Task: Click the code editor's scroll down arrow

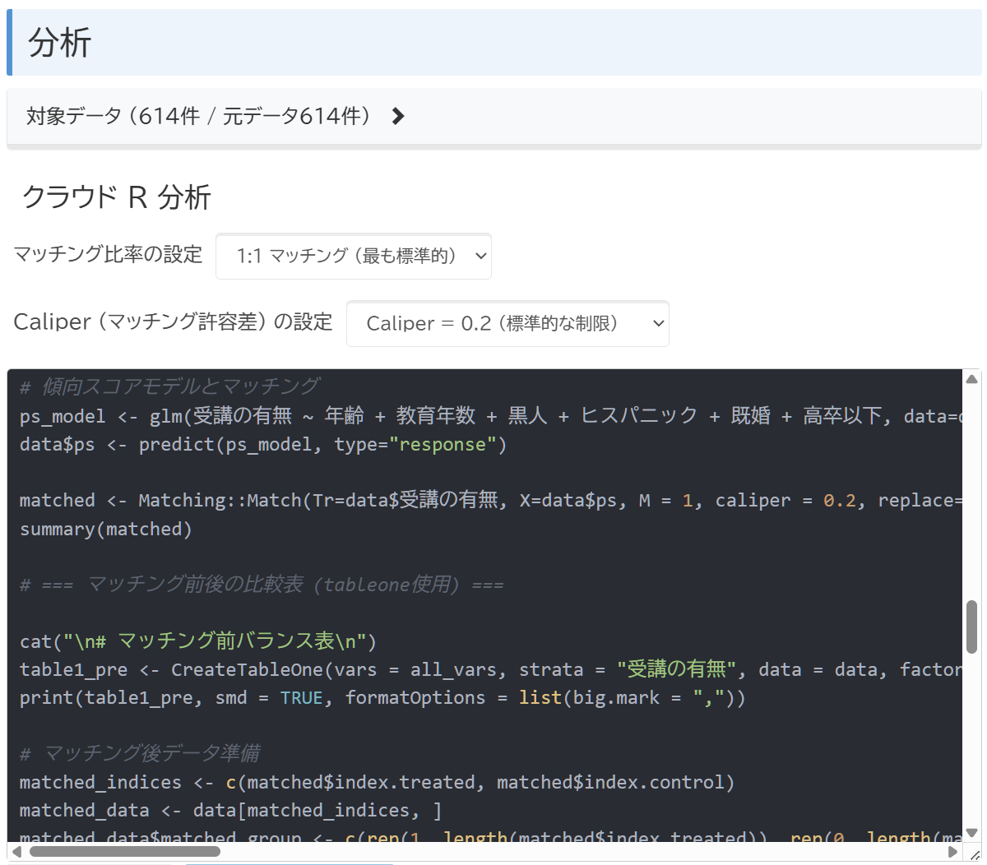Action: tap(971, 832)
